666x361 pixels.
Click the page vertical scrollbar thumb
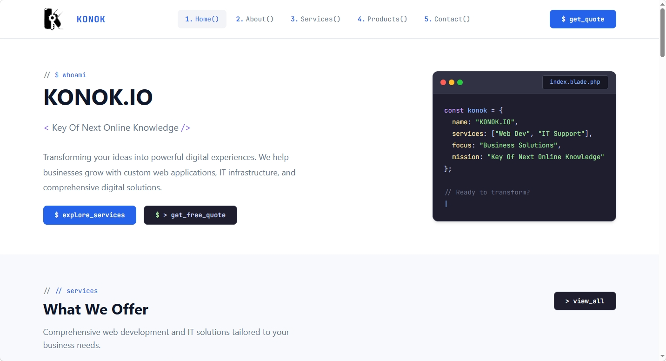(662, 33)
